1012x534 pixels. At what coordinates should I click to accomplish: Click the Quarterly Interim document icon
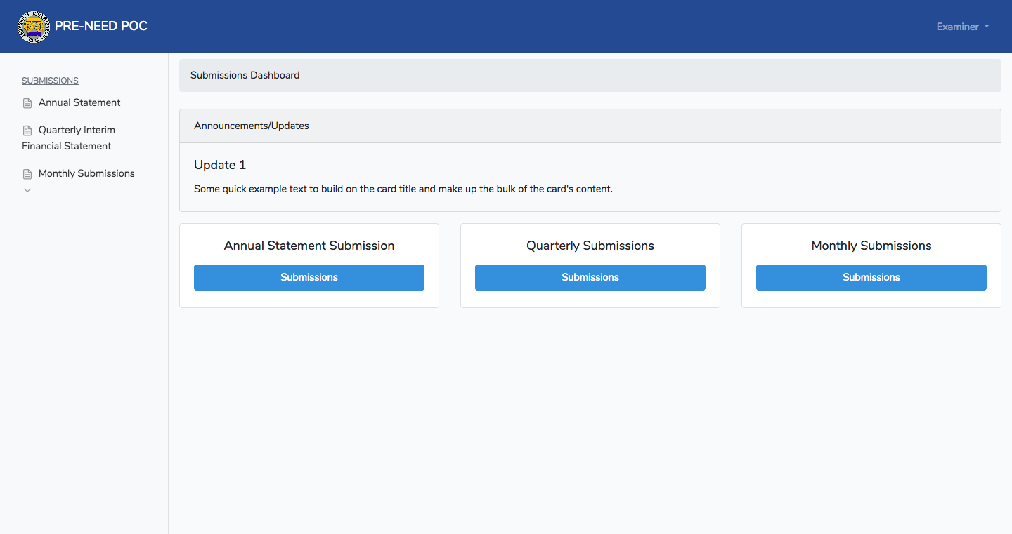[27, 131]
